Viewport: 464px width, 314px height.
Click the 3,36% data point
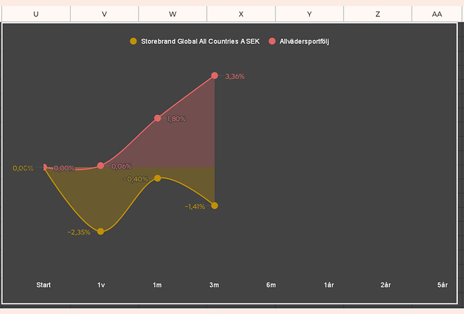coord(215,75)
